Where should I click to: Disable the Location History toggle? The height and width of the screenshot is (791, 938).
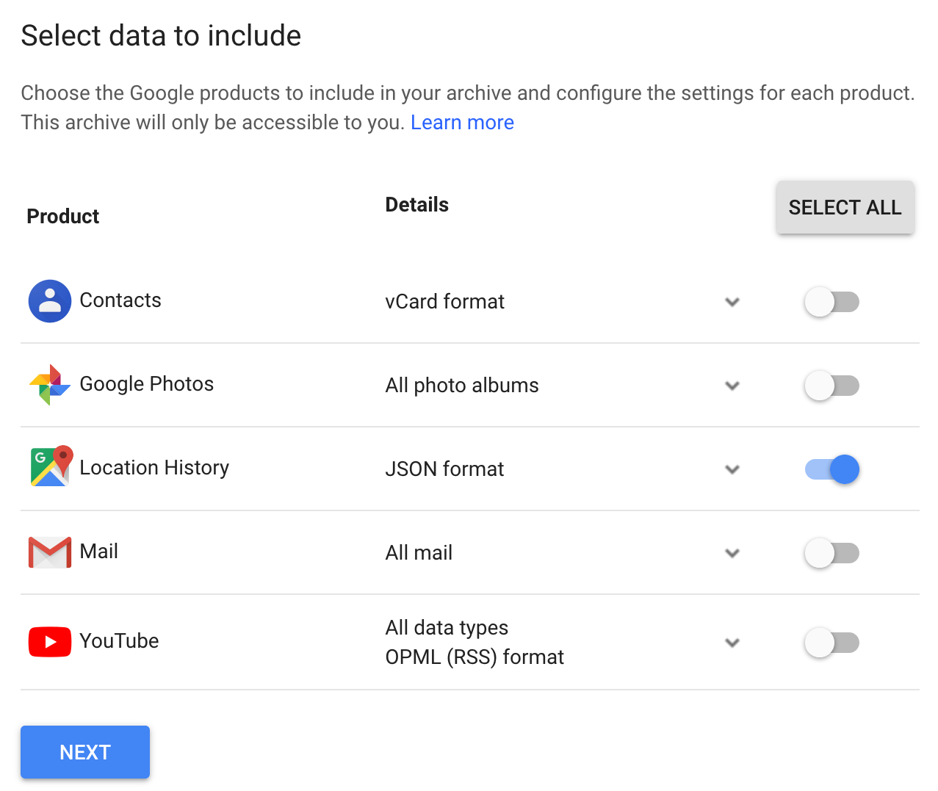(x=831, y=469)
